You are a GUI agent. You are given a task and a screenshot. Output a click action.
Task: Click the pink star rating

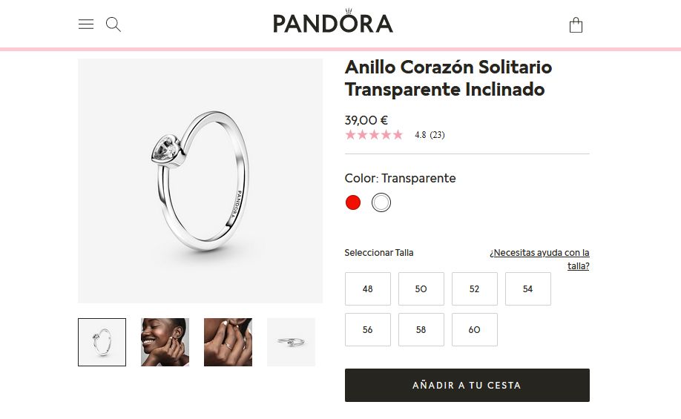click(374, 135)
